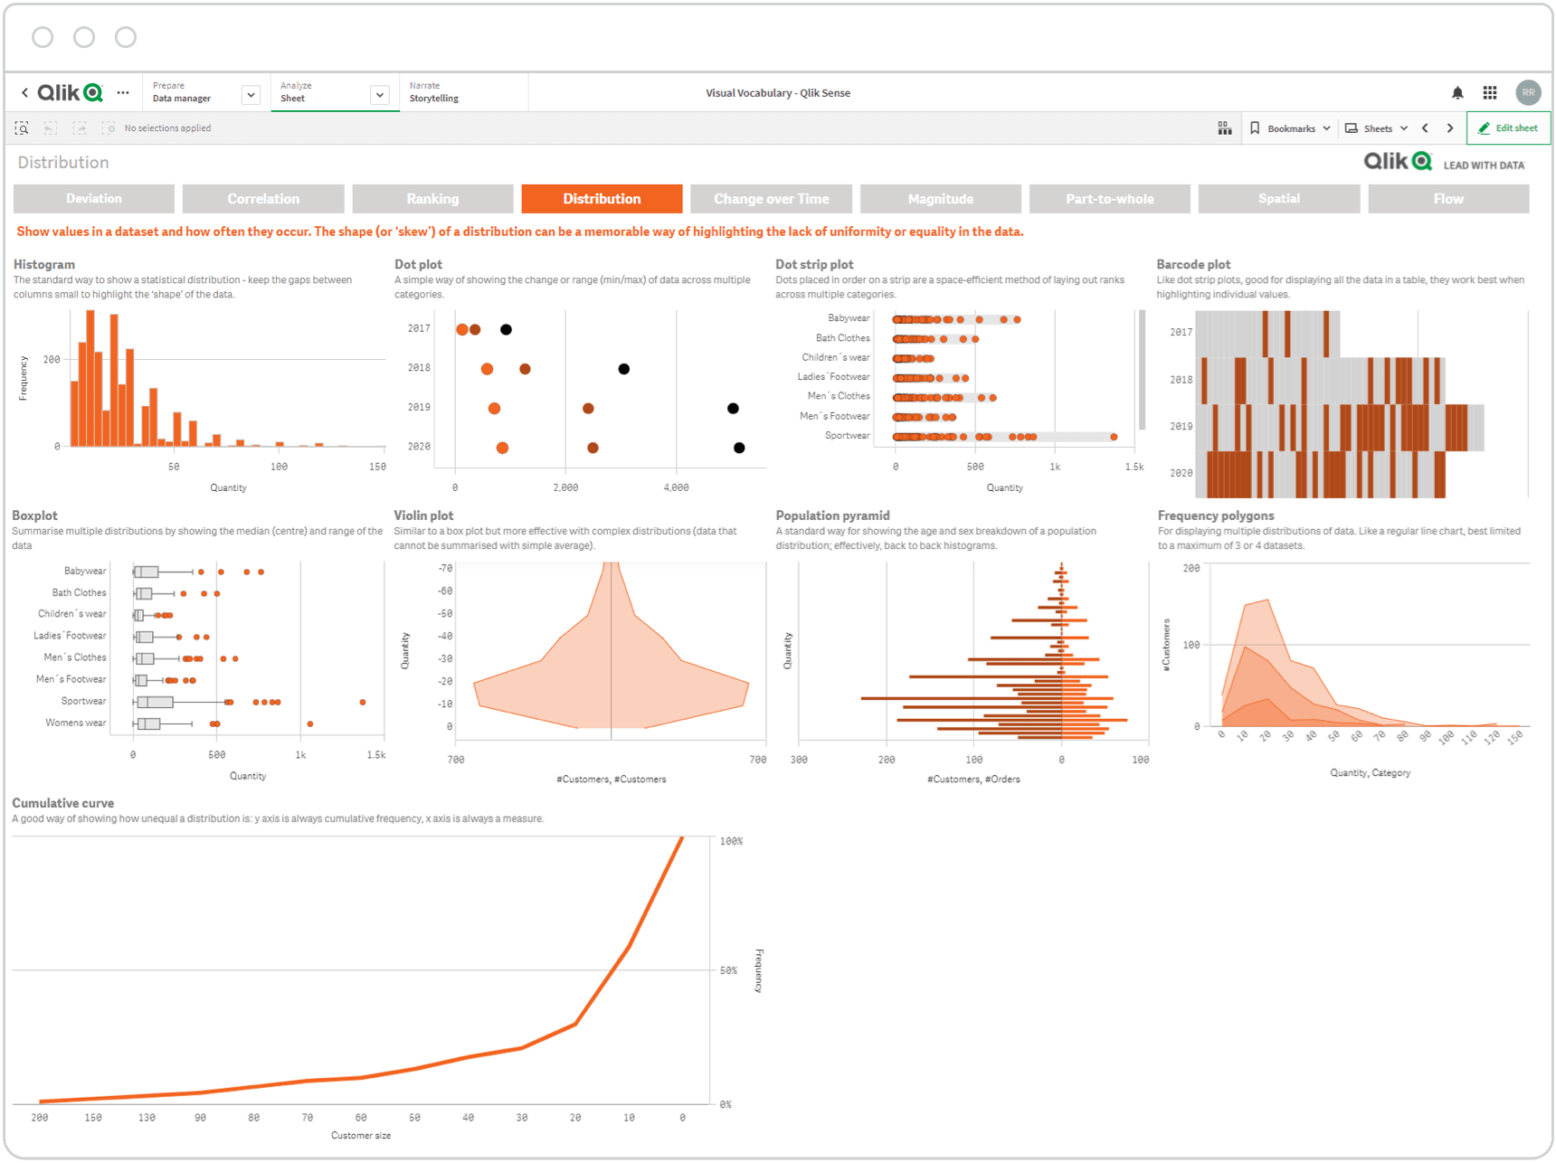Open smart search with the magnifier icon
The height and width of the screenshot is (1163, 1556).
(22, 128)
